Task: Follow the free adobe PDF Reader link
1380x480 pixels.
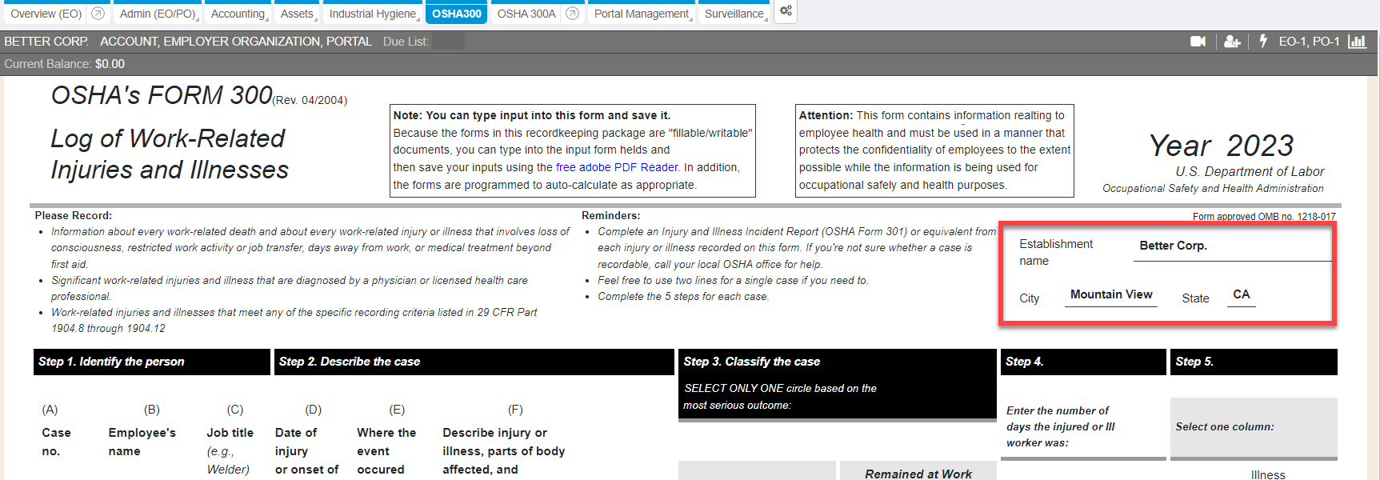Action: 617,167
